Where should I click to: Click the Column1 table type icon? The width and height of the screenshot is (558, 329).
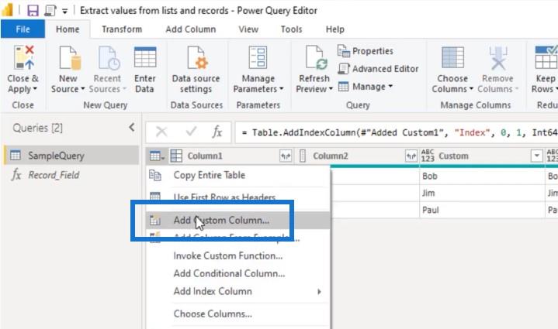point(176,156)
